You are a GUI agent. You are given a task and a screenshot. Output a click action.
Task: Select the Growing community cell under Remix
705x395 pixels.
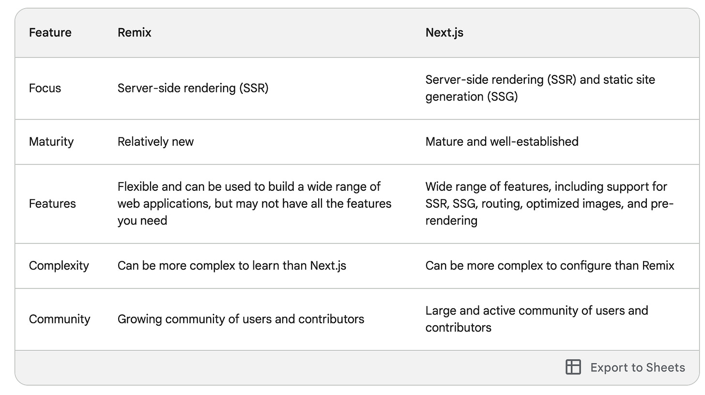[241, 319]
